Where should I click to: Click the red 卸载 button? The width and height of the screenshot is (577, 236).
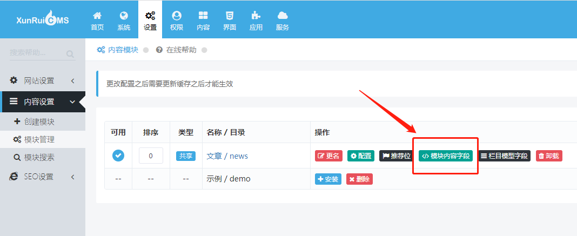coord(549,156)
